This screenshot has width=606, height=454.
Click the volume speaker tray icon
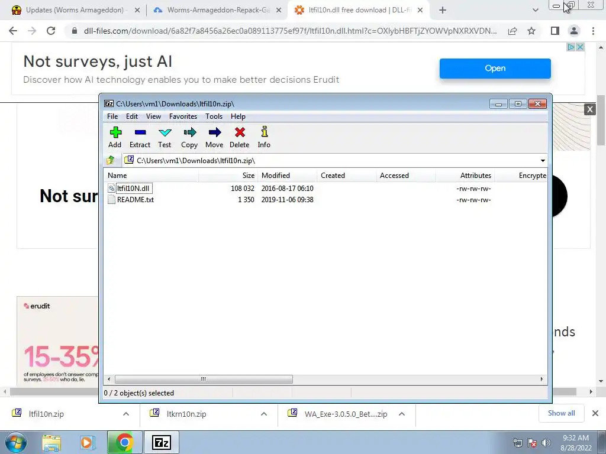pyautogui.click(x=546, y=443)
